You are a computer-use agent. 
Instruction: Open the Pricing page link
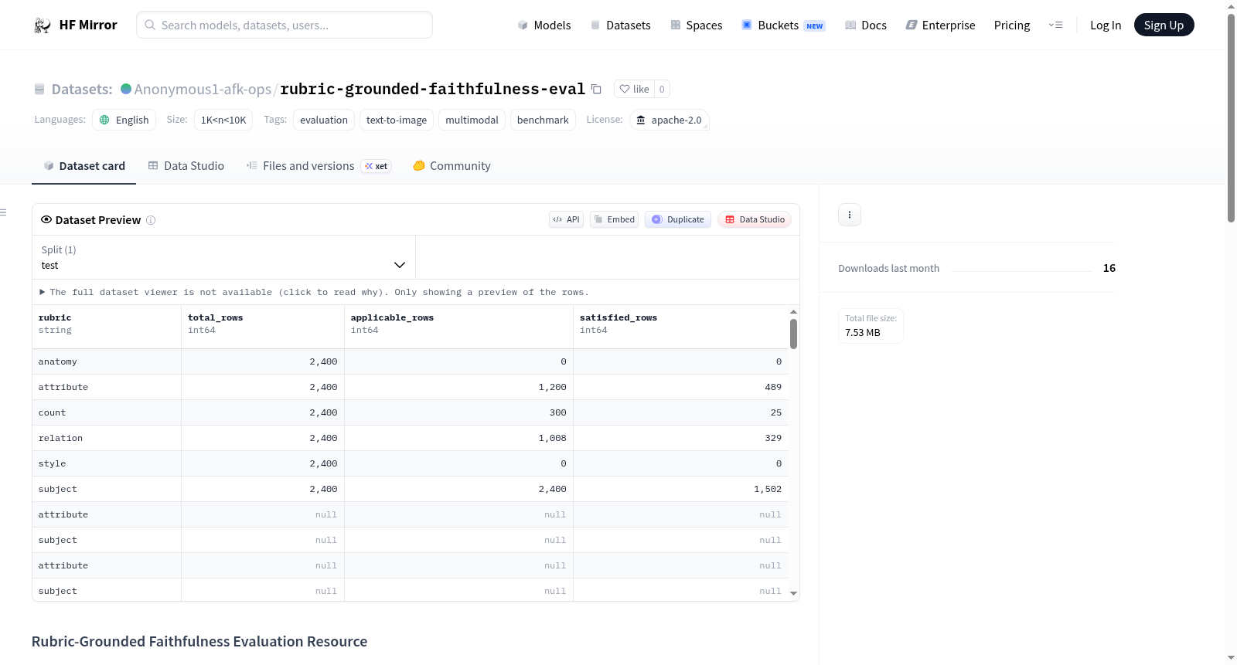pyautogui.click(x=1012, y=25)
